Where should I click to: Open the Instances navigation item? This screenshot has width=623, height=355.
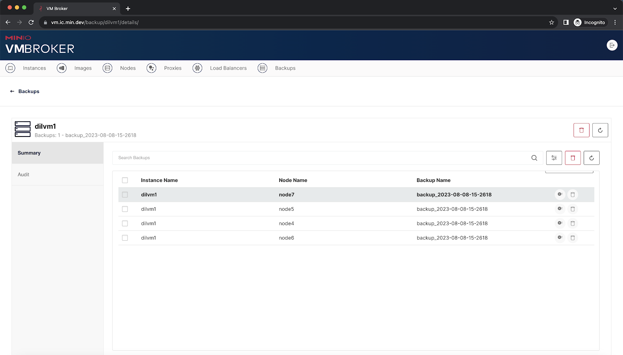point(34,68)
